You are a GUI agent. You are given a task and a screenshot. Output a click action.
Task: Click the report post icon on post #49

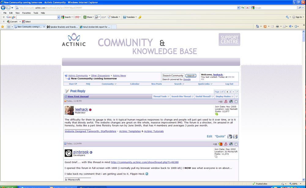point(226,101)
